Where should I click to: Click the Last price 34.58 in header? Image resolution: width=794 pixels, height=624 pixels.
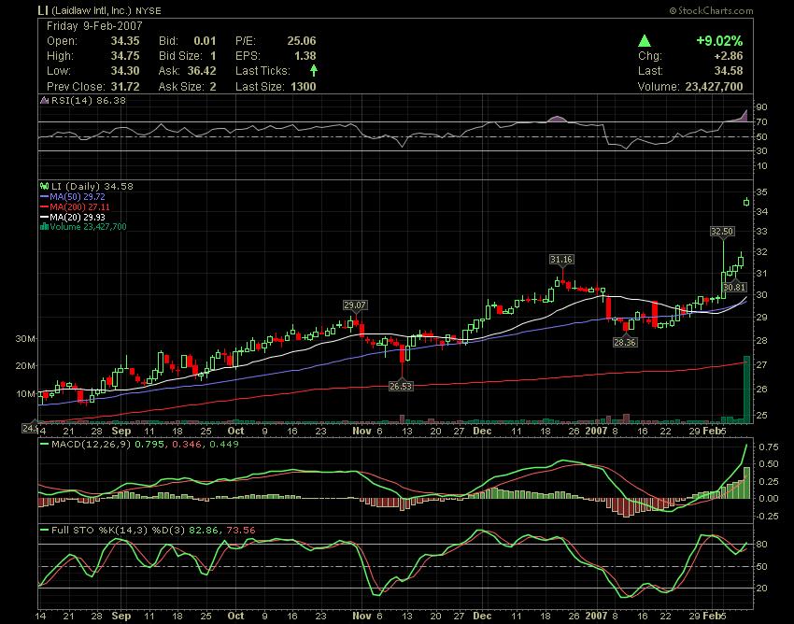[x=729, y=71]
